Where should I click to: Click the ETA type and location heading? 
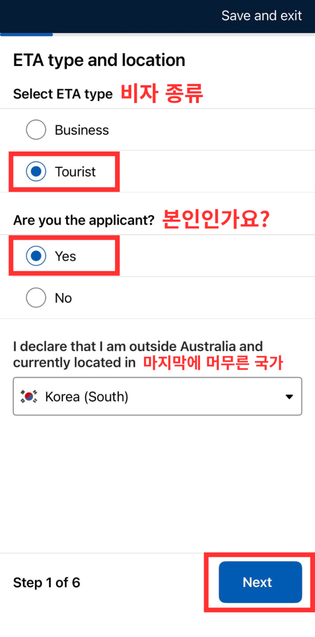[x=99, y=60]
